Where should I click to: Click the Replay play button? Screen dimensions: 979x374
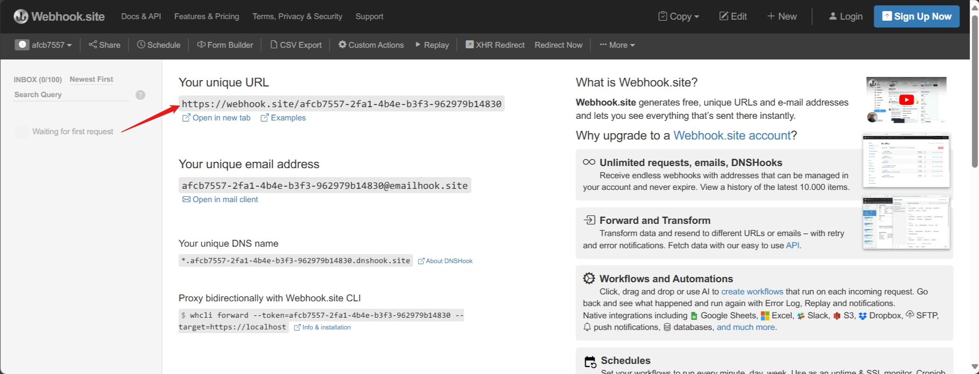click(418, 45)
